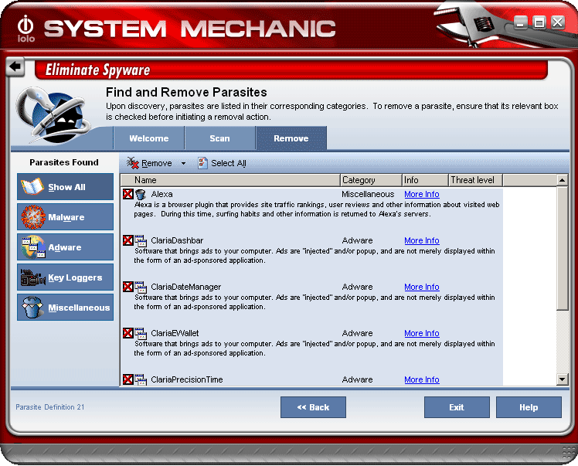Open the Remove dropdown arrow

pyautogui.click(x=183, y=163)
